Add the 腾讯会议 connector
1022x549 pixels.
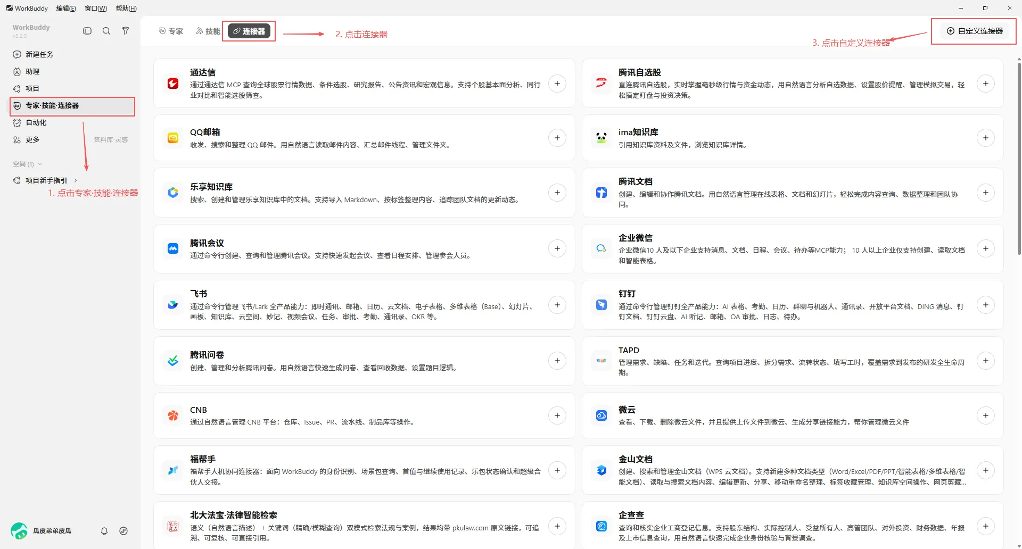pos(557,248)
